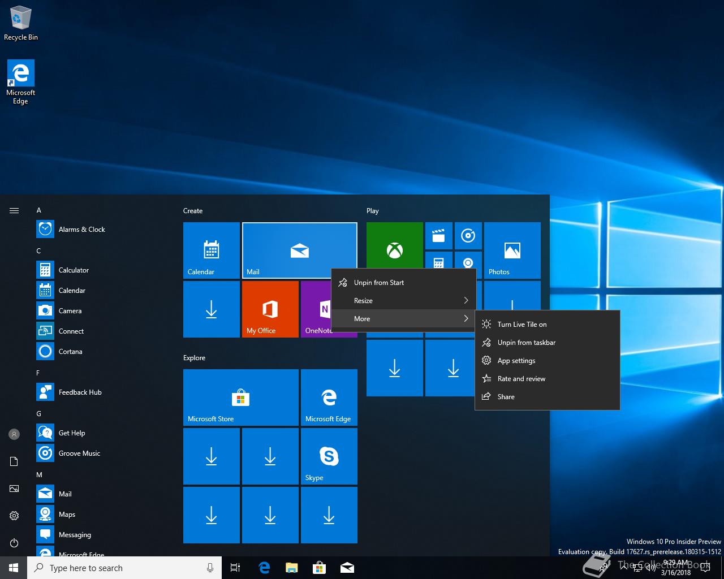Launch Microsoft Edge from the taskbar
The width and height of the screenshot is (724, 579).
[264, 568]
